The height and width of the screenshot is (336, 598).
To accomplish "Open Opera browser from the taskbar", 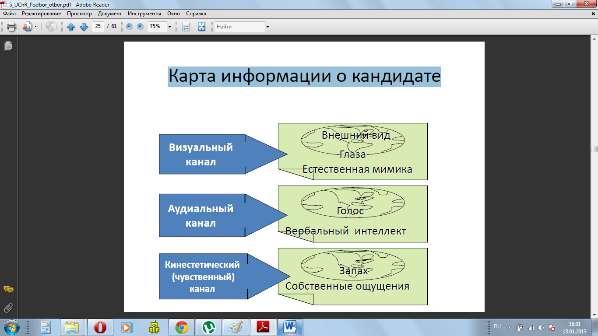I will (x=100, y=327).
